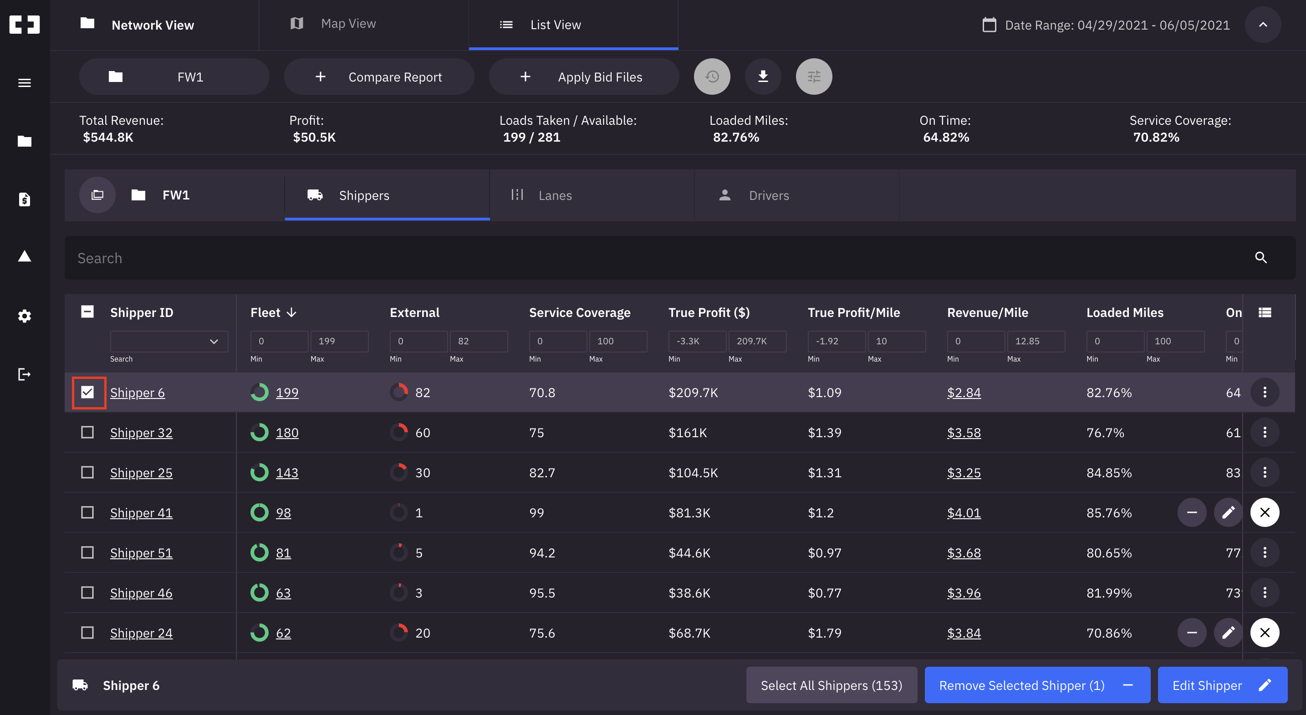Check the Shipper 25 checkbox
The height and width of the screenshot is (715, 1306).
tap(88, 472)
